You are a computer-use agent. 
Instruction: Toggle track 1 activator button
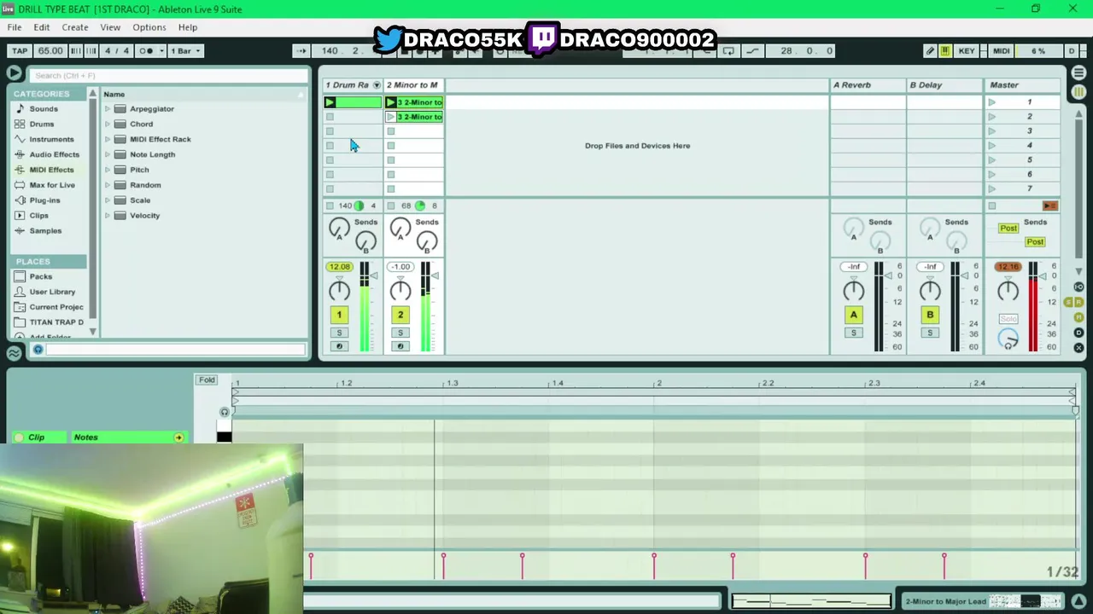coord(339,315)
